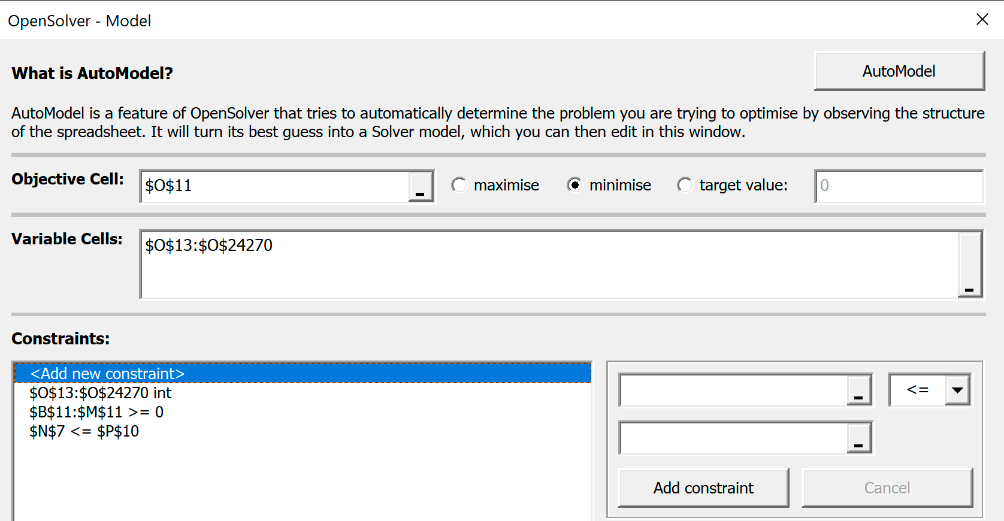Close the OpenSolver Model dialog
The height and width of the screenshot is (521, 1004).
tap(982, 20)
